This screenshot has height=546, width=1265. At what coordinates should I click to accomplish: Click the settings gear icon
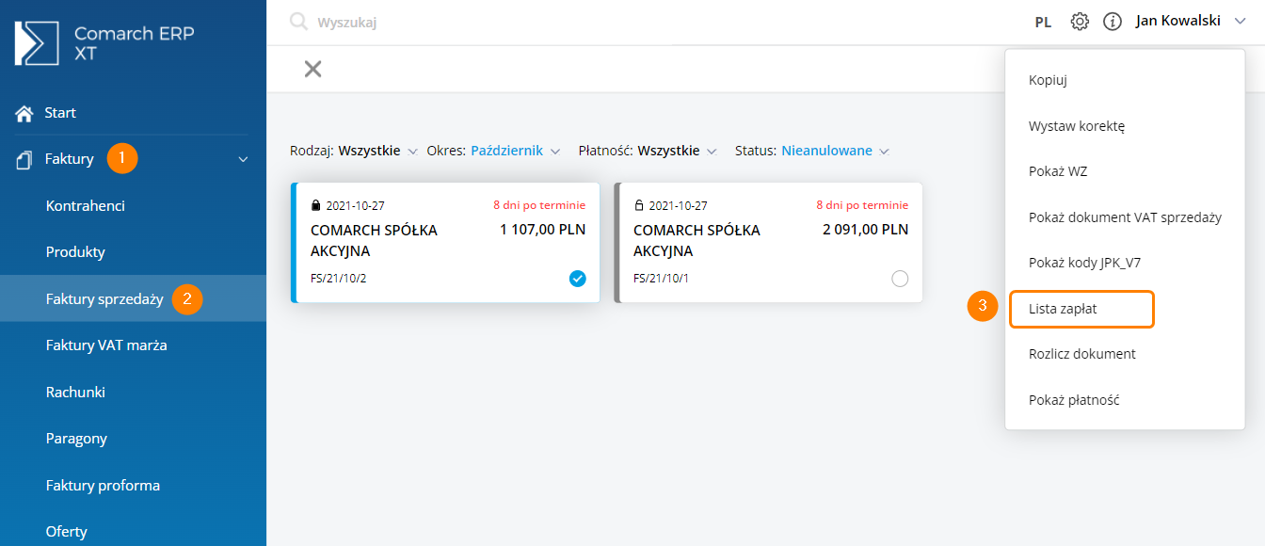tap(1080, 22)
